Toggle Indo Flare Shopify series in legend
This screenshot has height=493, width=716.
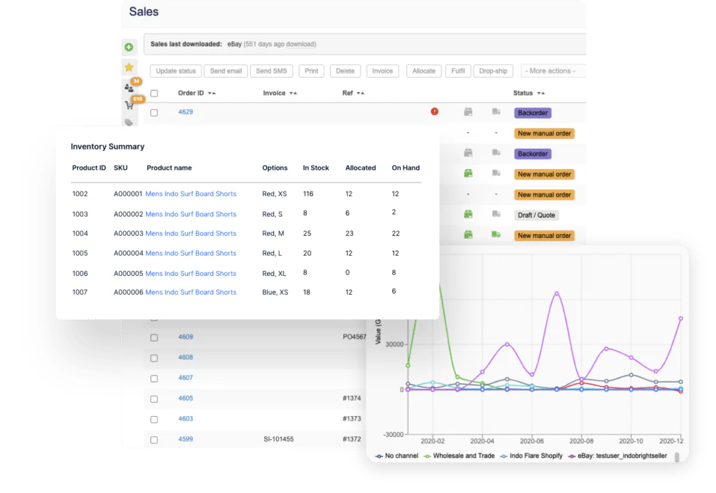531,455
